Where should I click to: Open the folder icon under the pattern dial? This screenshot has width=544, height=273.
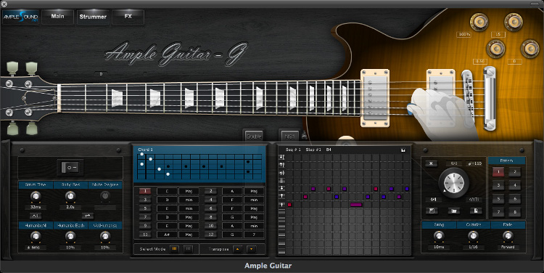pyautogui.click(x=454, y=211)
